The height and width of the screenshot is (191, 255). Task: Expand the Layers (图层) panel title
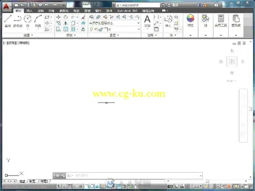point(115,35)
